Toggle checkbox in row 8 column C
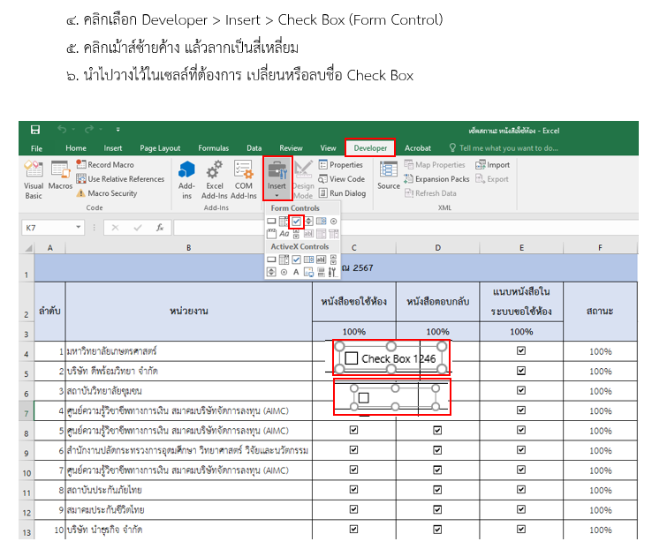 tap(353, 431)
